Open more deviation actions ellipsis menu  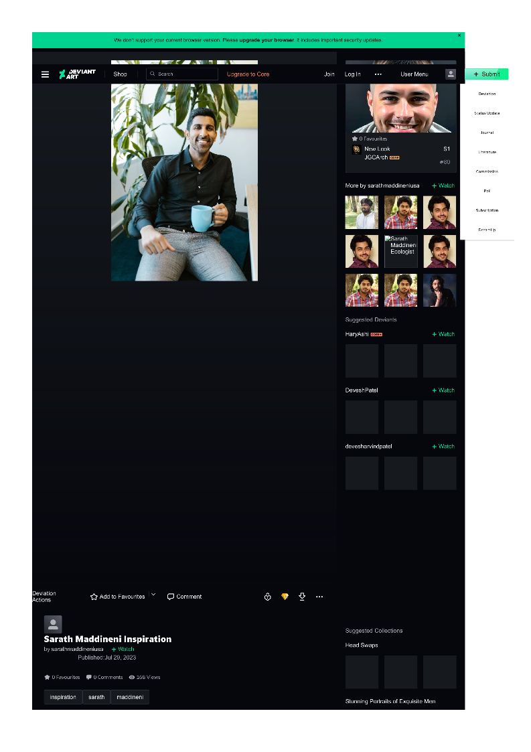pos(319,597)
